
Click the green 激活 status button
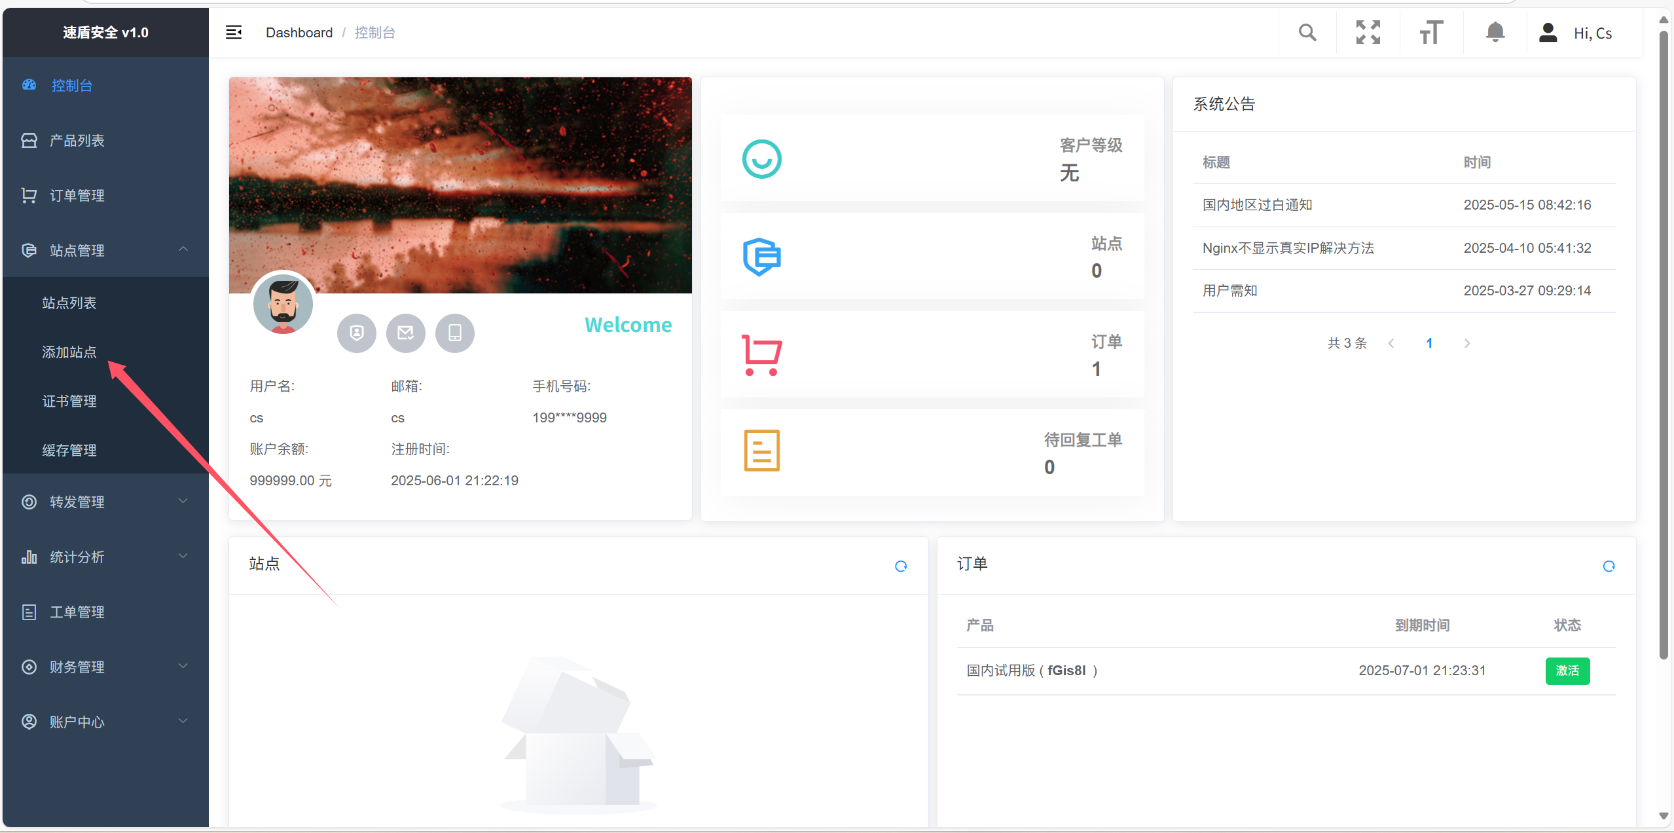tap(1568, 671)
